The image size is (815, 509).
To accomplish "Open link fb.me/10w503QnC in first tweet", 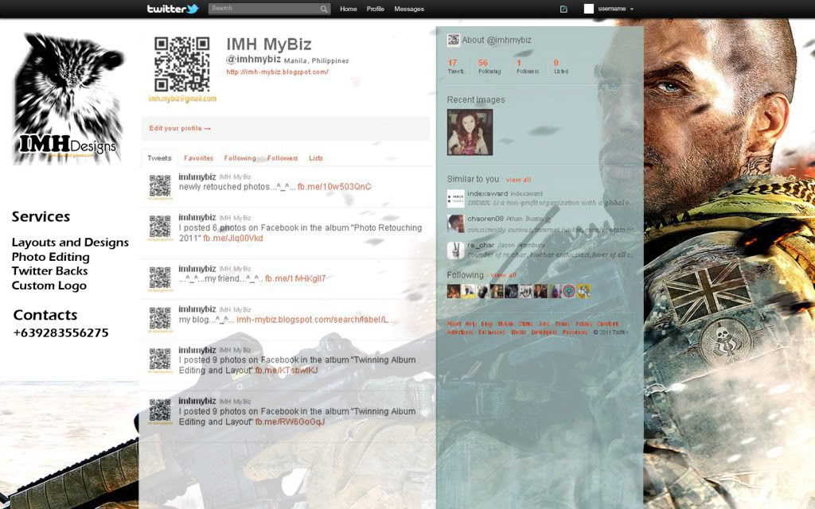I will click(334, 186).
